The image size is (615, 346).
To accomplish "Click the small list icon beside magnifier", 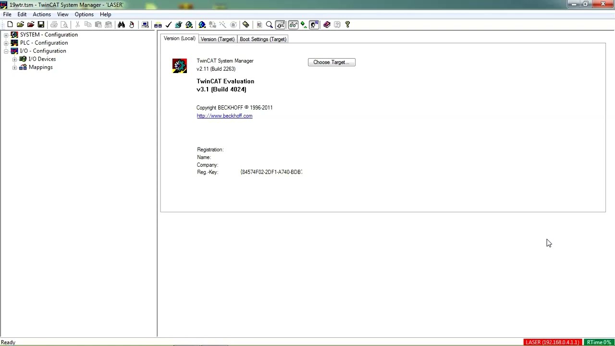I will tap(259, 25).
